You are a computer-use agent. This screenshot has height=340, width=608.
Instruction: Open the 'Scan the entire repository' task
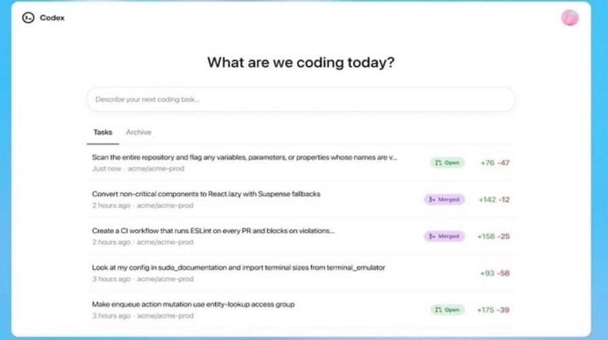click(244, 158)
